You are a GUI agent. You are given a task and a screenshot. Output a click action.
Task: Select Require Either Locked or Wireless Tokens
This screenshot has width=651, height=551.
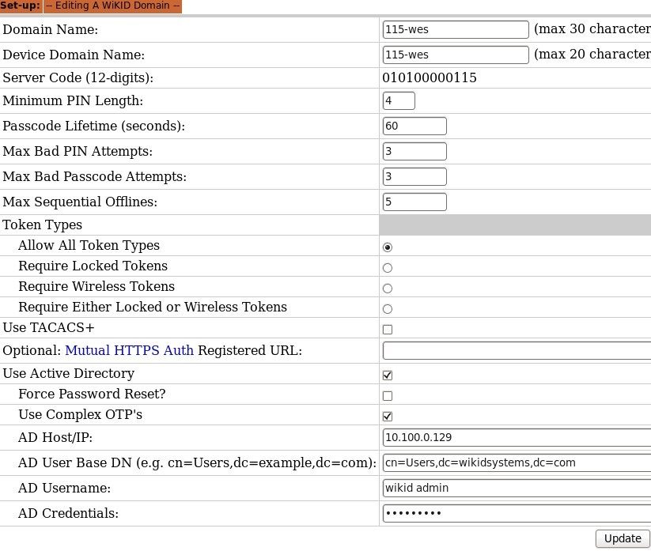pyautogui.click(x=387, y=308)
